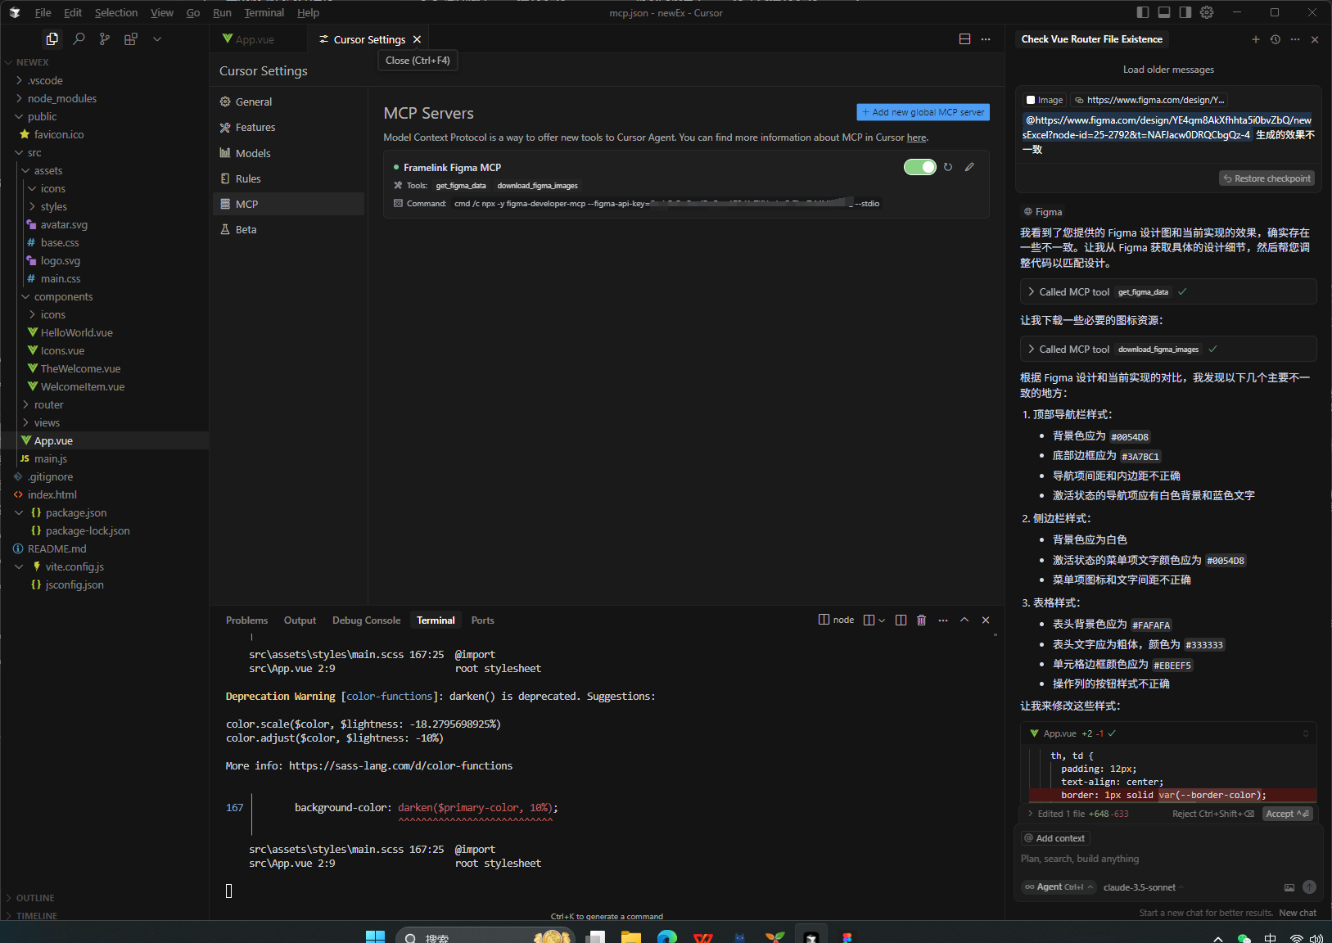Image resolution: width=1332 pixels, height=943 pixels.
Task: Open Cursor settings gear in title bar
Action: [x=1207, y=12]
